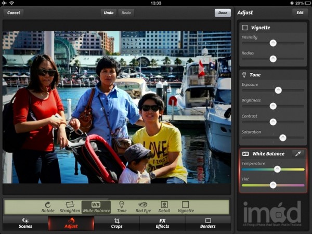Screen dimensions: 312x234
Task: Select the Rotate tool icon
Action: [x=48, y=205]
